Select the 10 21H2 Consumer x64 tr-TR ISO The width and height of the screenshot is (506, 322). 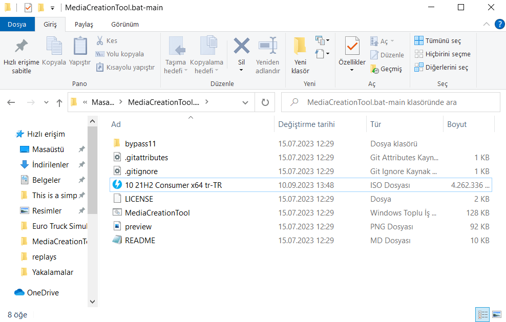(301, 185)
